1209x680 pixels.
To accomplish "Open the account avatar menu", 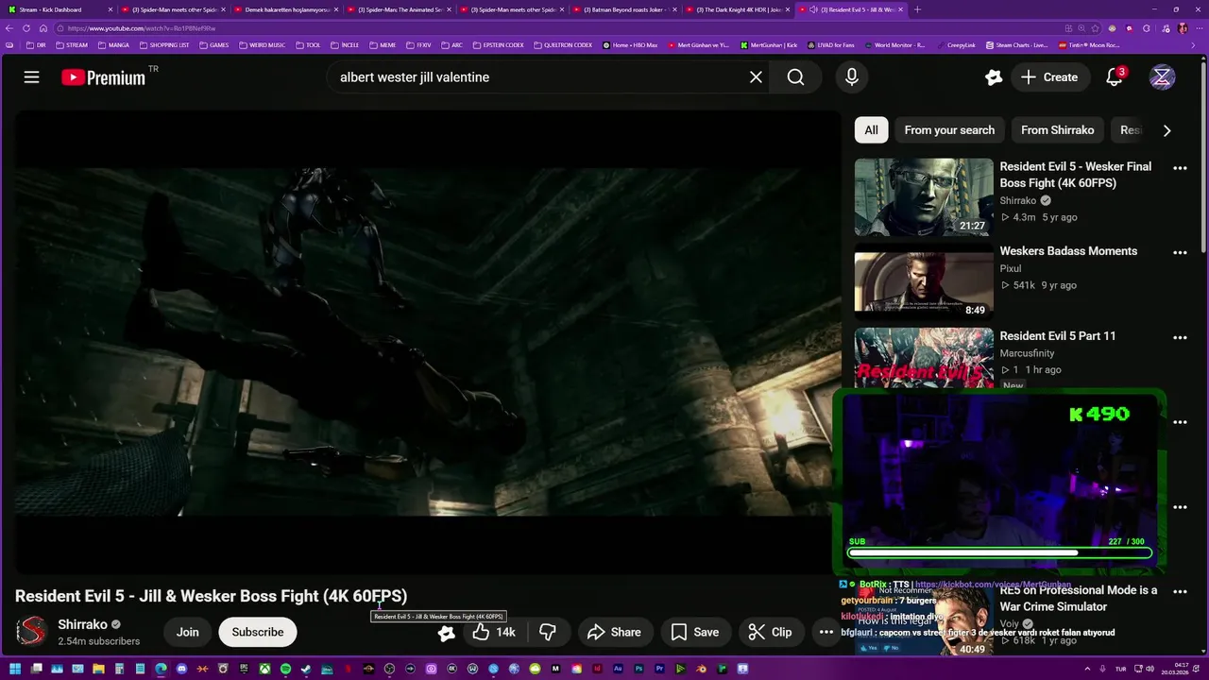I will [x=1162, y=77].
